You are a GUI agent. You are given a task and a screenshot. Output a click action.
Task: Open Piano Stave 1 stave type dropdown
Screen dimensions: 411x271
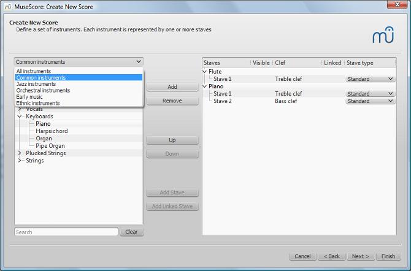click(370, 94)
